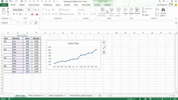Image resolution: width=178 pixels, height=100 pixels.
Task: Click the Format cells icon
Action: tap(137, 10)
